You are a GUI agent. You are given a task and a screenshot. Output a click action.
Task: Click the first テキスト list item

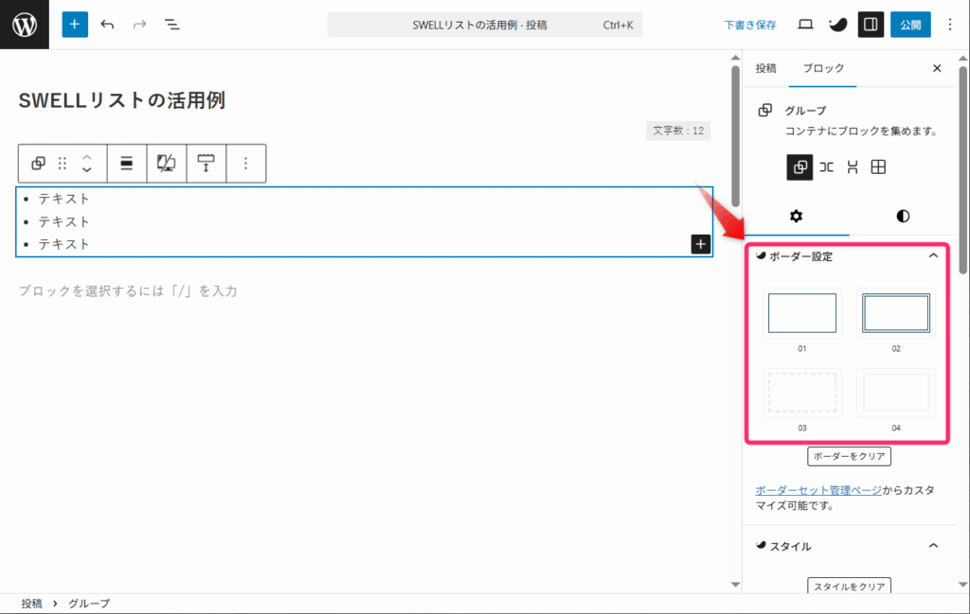click(63, 199)
